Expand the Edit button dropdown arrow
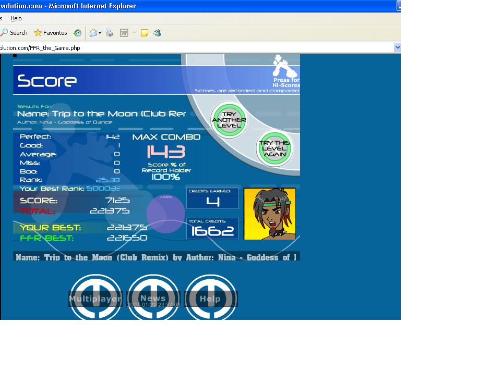 point(134,33)
